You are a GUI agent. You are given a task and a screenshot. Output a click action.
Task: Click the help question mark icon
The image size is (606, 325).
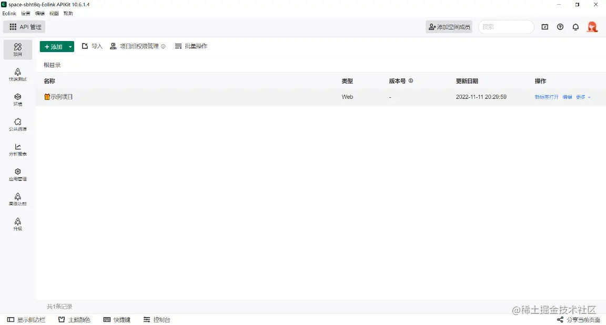560,26
